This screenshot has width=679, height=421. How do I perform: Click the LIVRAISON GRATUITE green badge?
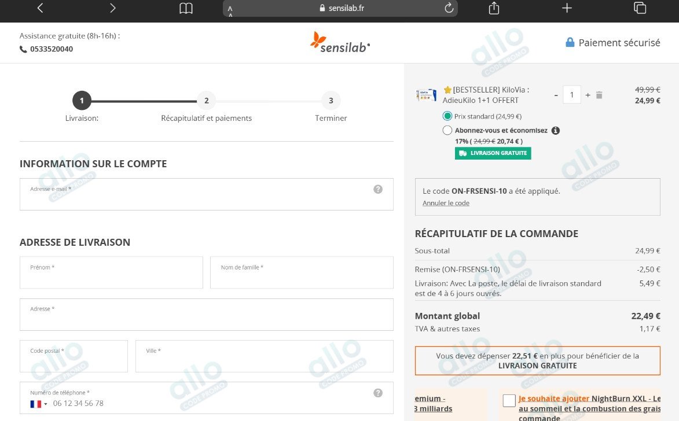click(x=493, y=153)
